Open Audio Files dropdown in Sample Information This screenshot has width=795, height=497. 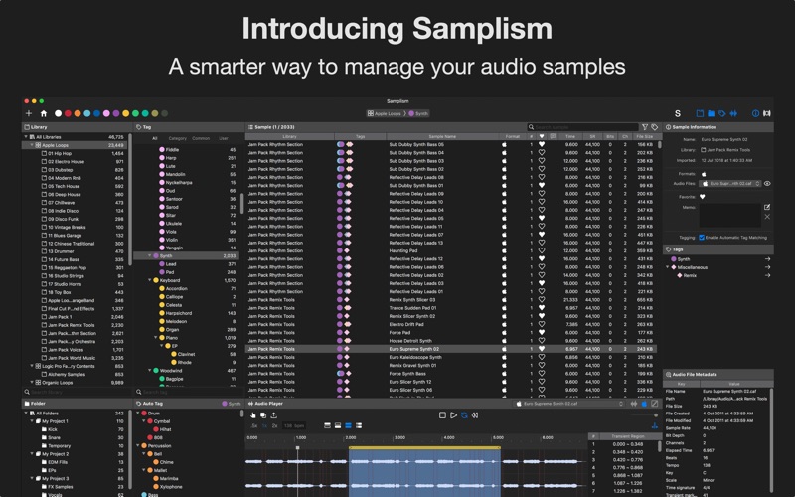tap(730, 184)
